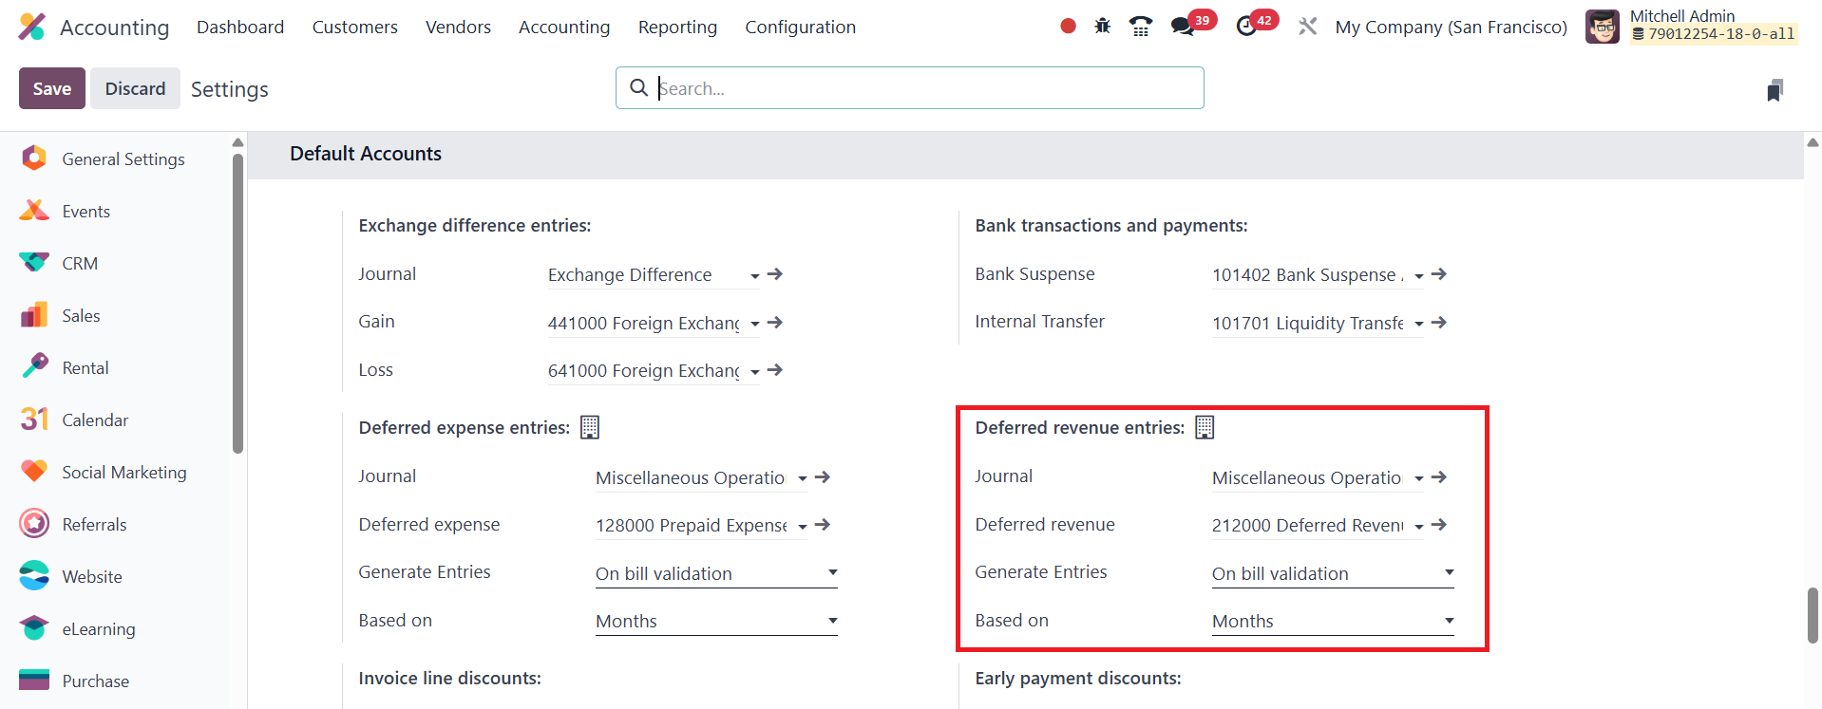The width and height of the screenshot is (1822, 709).
Task: Open Exchange Difference journal external link arrow
Action: coord(775,274)
